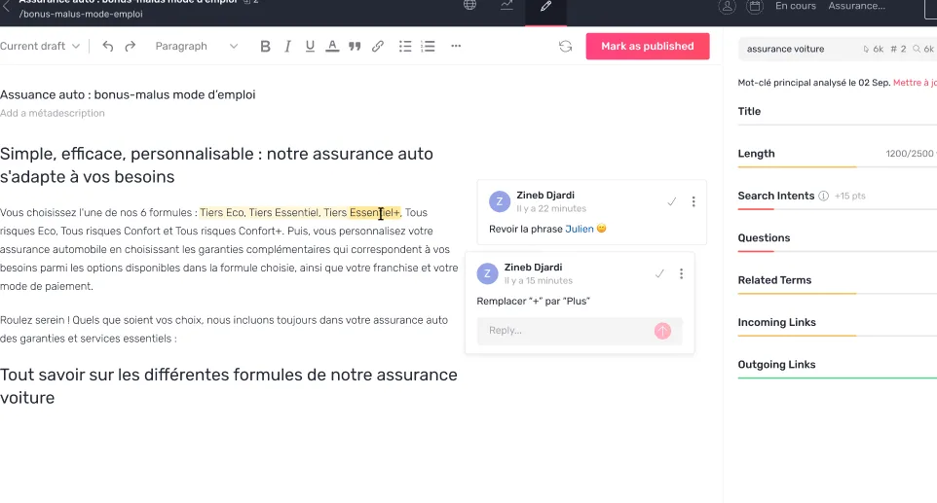Click the back arrow in the top bar
Screen dimensions: 937x503
coord(6,6)
